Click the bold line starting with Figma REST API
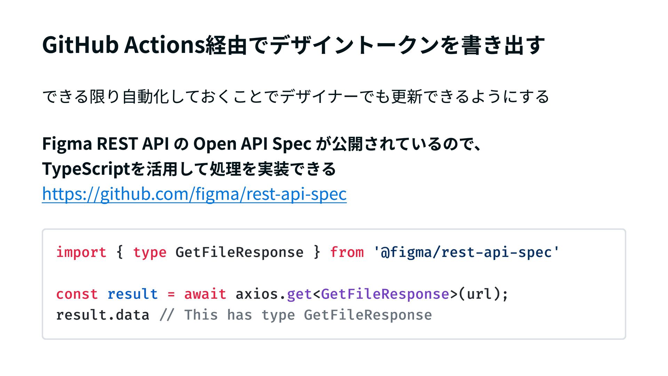The width and height of the screenshot is (668, 376). click(262, 144)
